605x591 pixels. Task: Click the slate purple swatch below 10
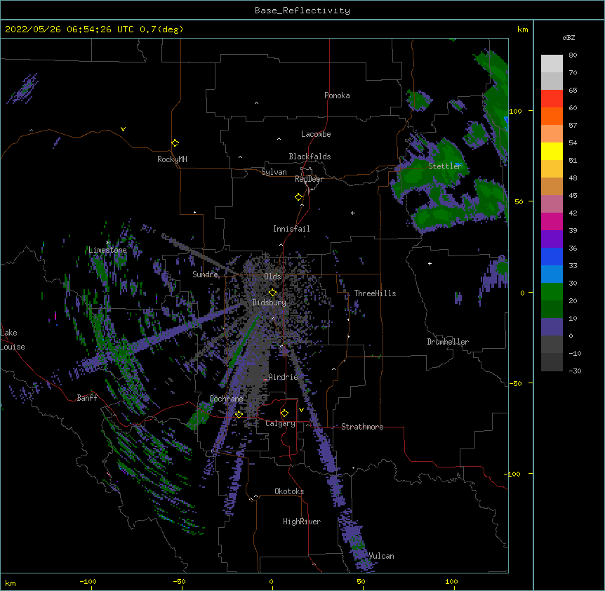[552, 327]
